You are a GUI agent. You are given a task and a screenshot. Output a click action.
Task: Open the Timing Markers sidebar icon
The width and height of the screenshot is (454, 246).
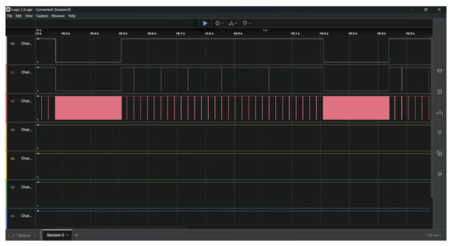[x=440, y=133]
